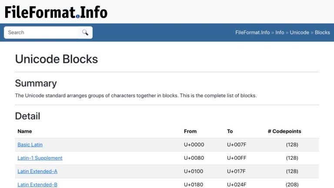The height and width of the screenshot is (188, 334).
Task: Select the Blocks breadcrumb item
Action: (x=322, y=32)
